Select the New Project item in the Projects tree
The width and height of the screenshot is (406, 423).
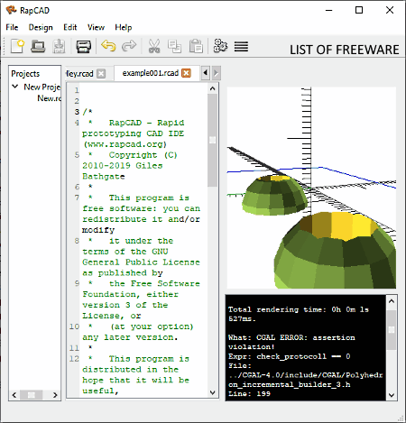[42, 87]
